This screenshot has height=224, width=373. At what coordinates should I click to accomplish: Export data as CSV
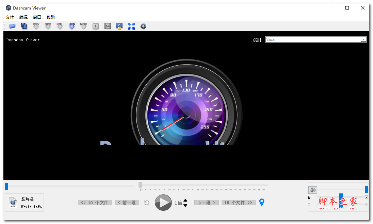(x=36, y=26)
